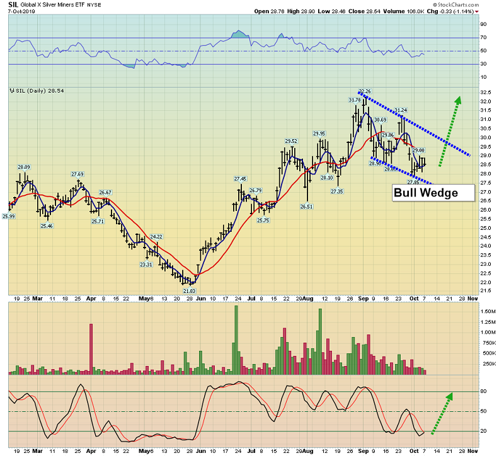The width and height of the screenshot is (504, 456).
Task: Click the 20 tick on stochastic axis
Action: (x=483, y=431)
